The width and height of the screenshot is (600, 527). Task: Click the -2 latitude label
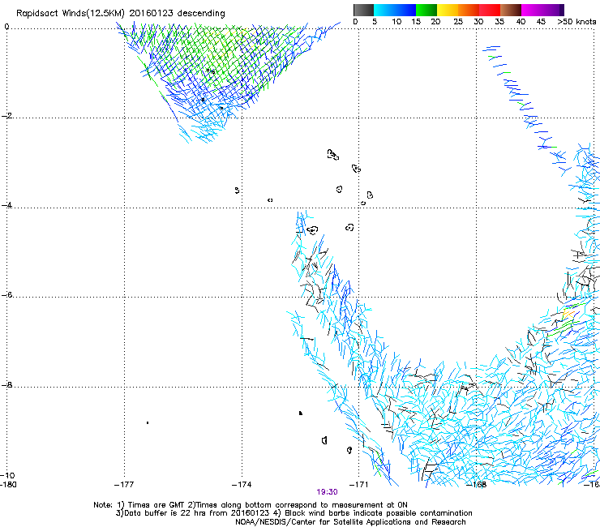(x=6, y=116)
